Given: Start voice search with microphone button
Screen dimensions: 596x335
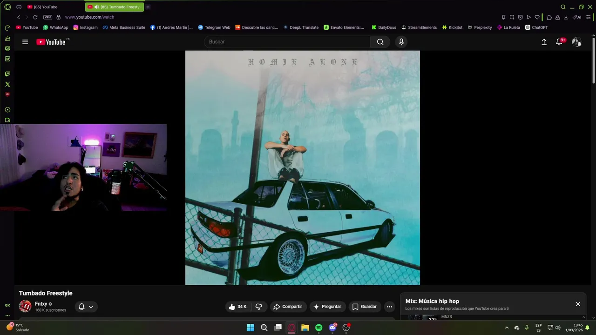Looking at the screenshot, I should 401,42.
